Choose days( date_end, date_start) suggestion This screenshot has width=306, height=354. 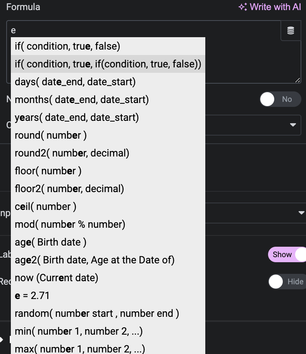tap(108, 82)
